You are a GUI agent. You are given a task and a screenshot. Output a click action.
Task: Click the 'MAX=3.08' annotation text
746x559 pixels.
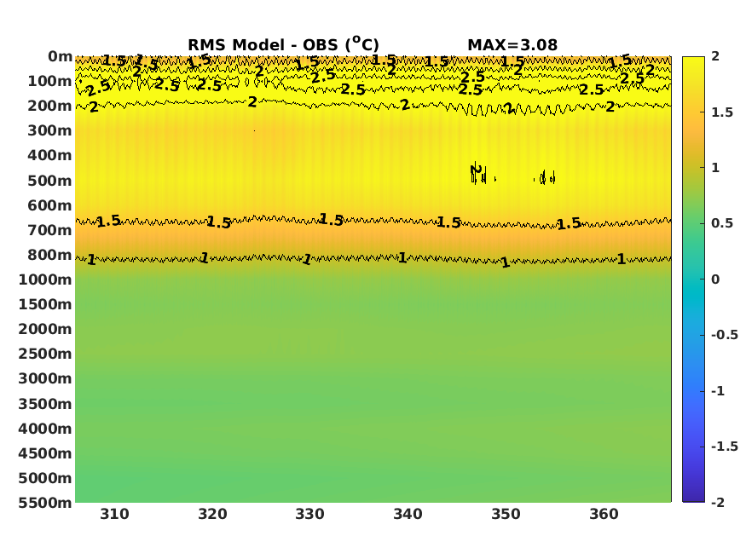click(512, 44)
